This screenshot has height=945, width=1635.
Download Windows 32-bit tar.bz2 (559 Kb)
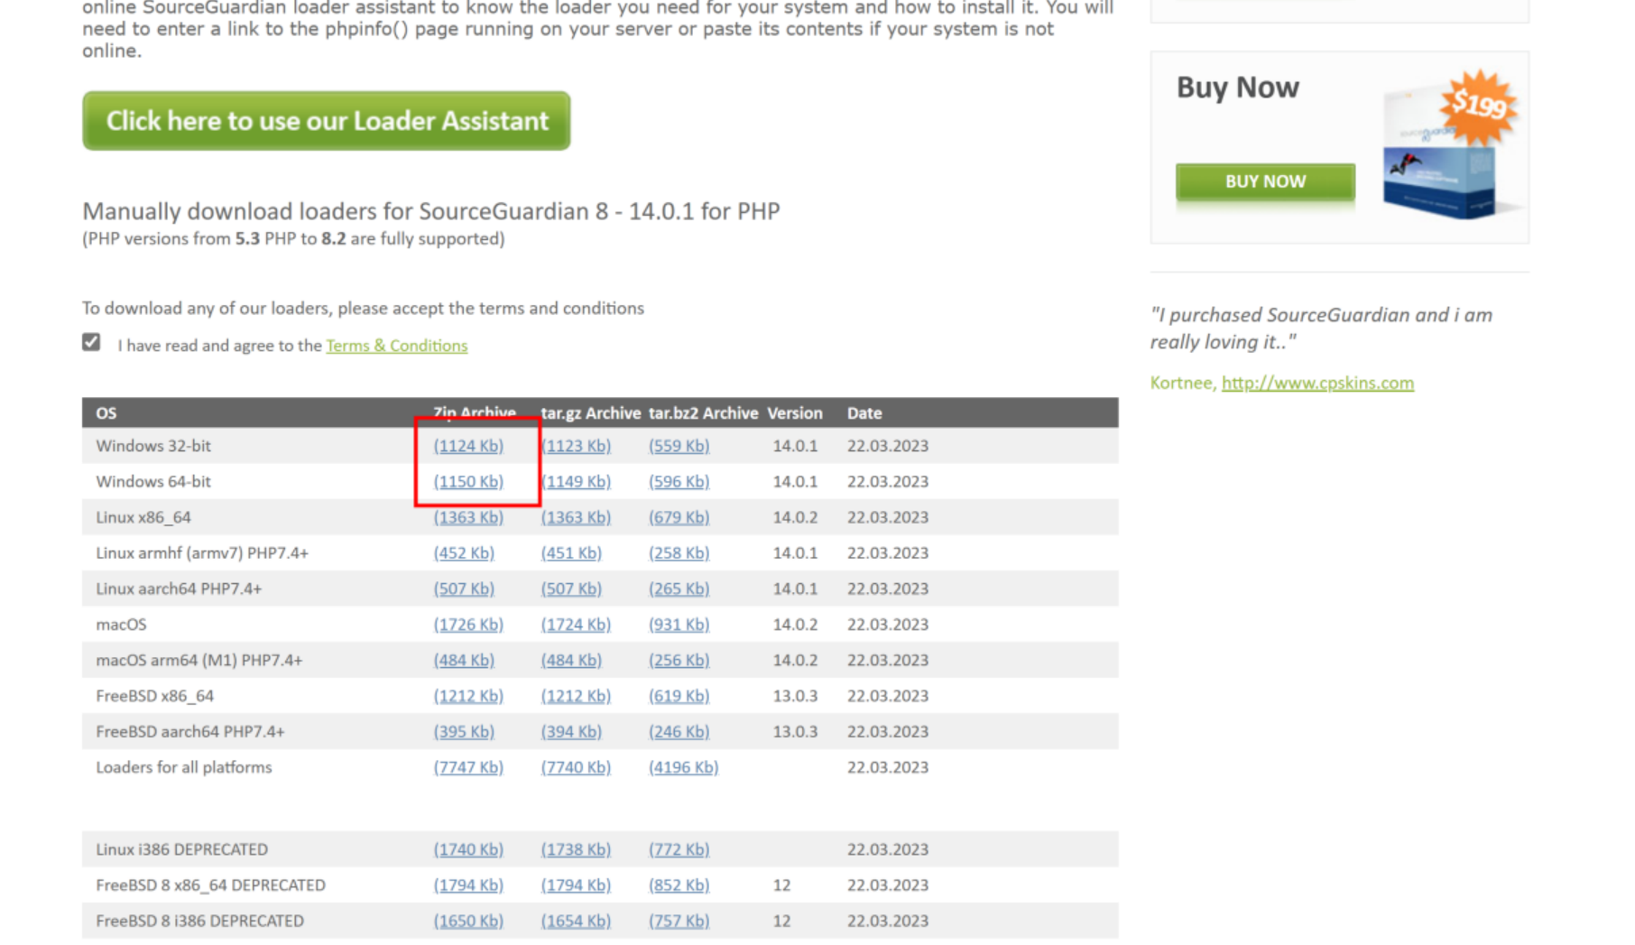tap(679, 446)
